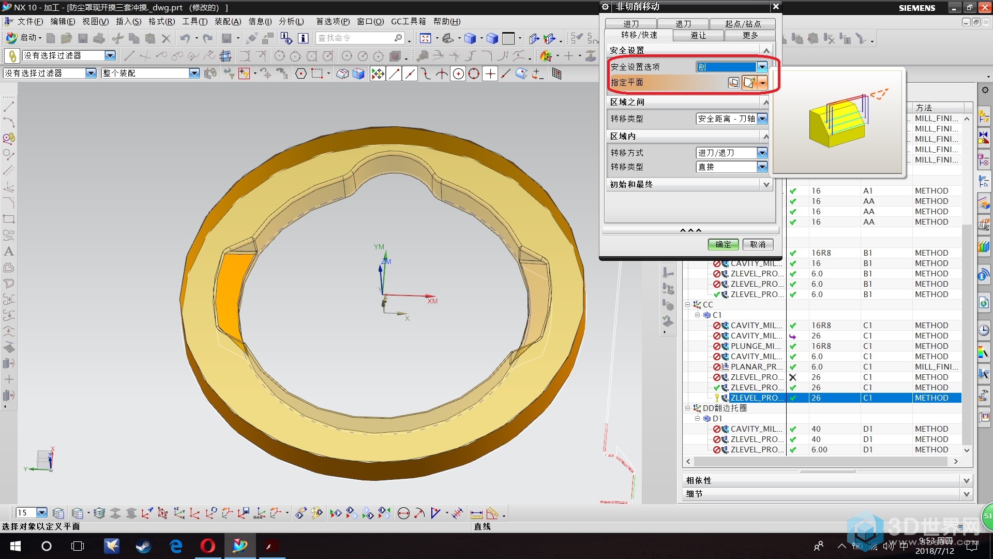
Task: Toggle Existing Point snap option
Action: [490, 73]
